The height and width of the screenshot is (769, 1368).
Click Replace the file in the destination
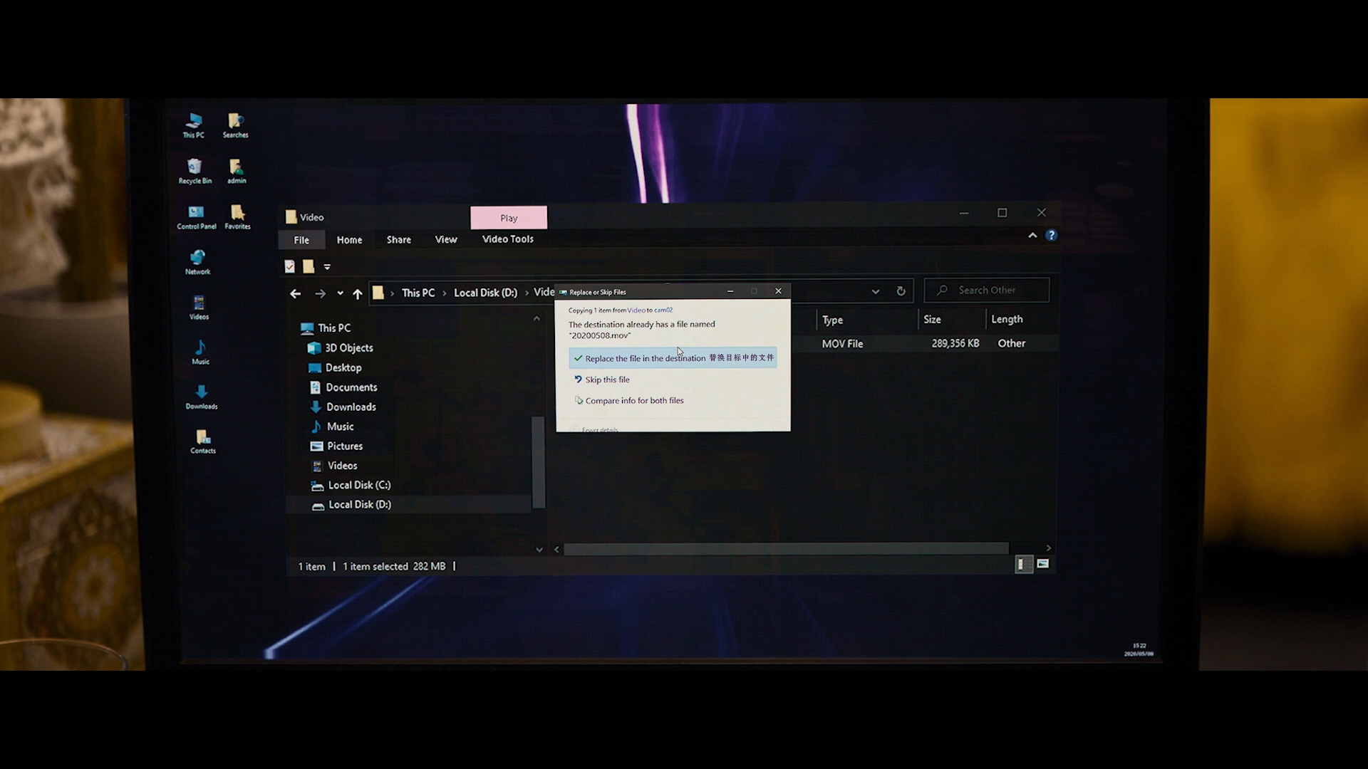pyautogui.click(x=672, y=357)
